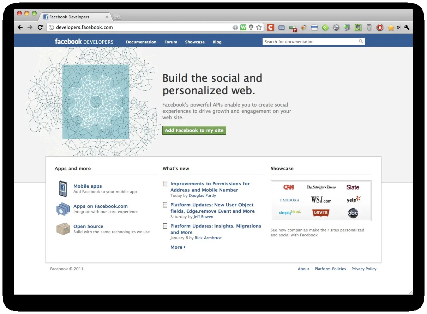Open the Open Source link

tap(88, 227)
